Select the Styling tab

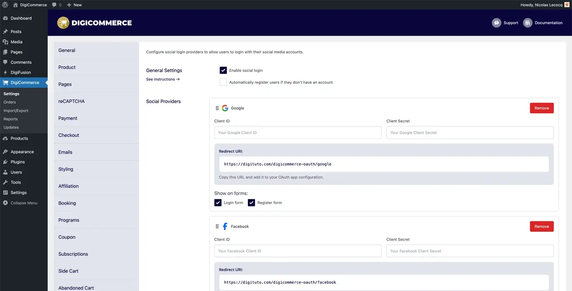click(96, 169)
